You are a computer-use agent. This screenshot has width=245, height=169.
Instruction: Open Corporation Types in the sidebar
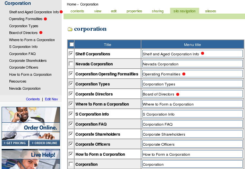coord(24,26)
